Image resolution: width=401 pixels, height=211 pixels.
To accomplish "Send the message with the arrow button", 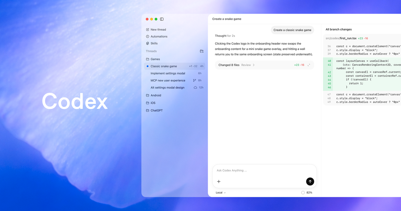I will click(x=310, y=181).
